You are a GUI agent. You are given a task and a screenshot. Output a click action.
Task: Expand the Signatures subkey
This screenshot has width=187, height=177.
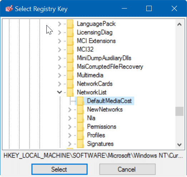click(70, 144)
